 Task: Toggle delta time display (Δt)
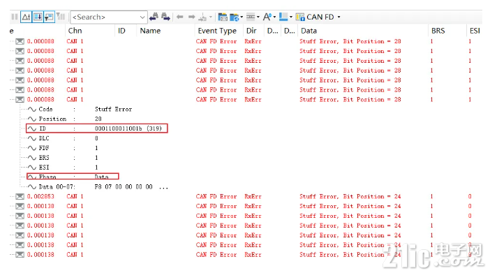(26, 17)
